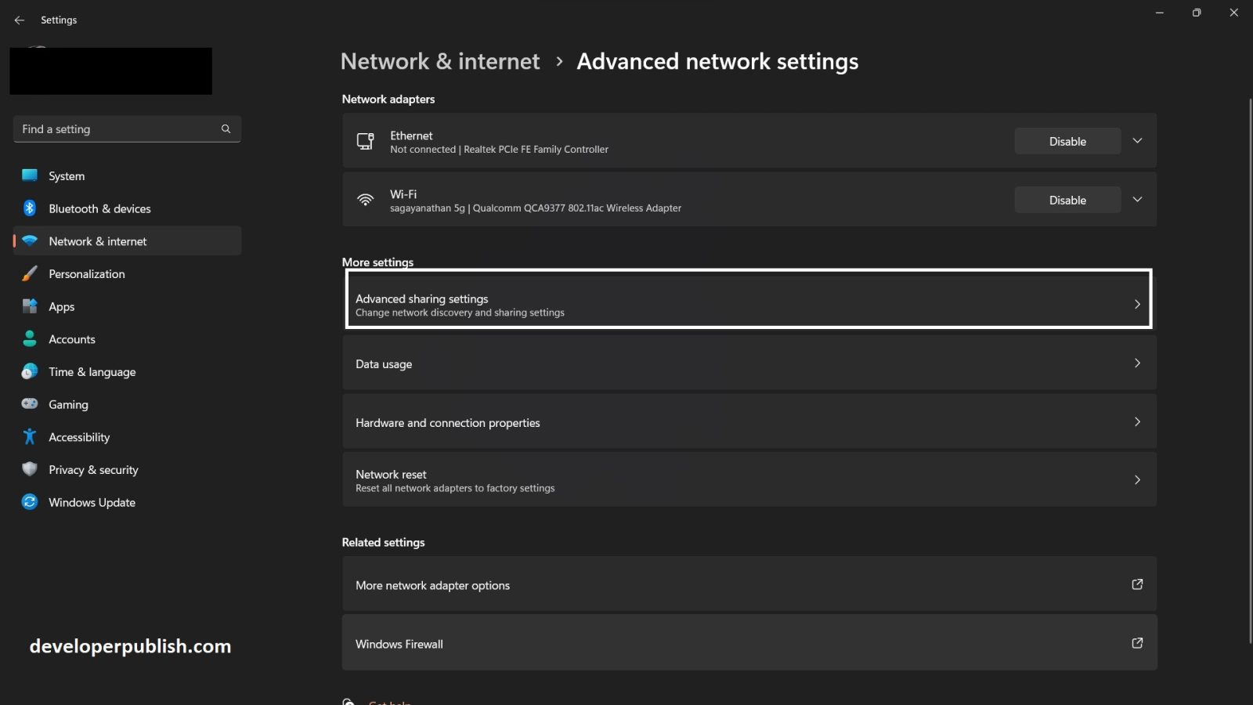Open Personalization via the paintbrush icon
Image resolution: width=1253 pixels, height=705 pixels.
point(29,273)
